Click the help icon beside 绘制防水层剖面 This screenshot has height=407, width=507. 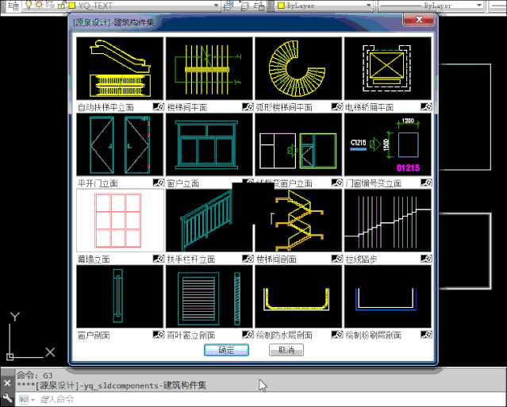click(337, 335)
